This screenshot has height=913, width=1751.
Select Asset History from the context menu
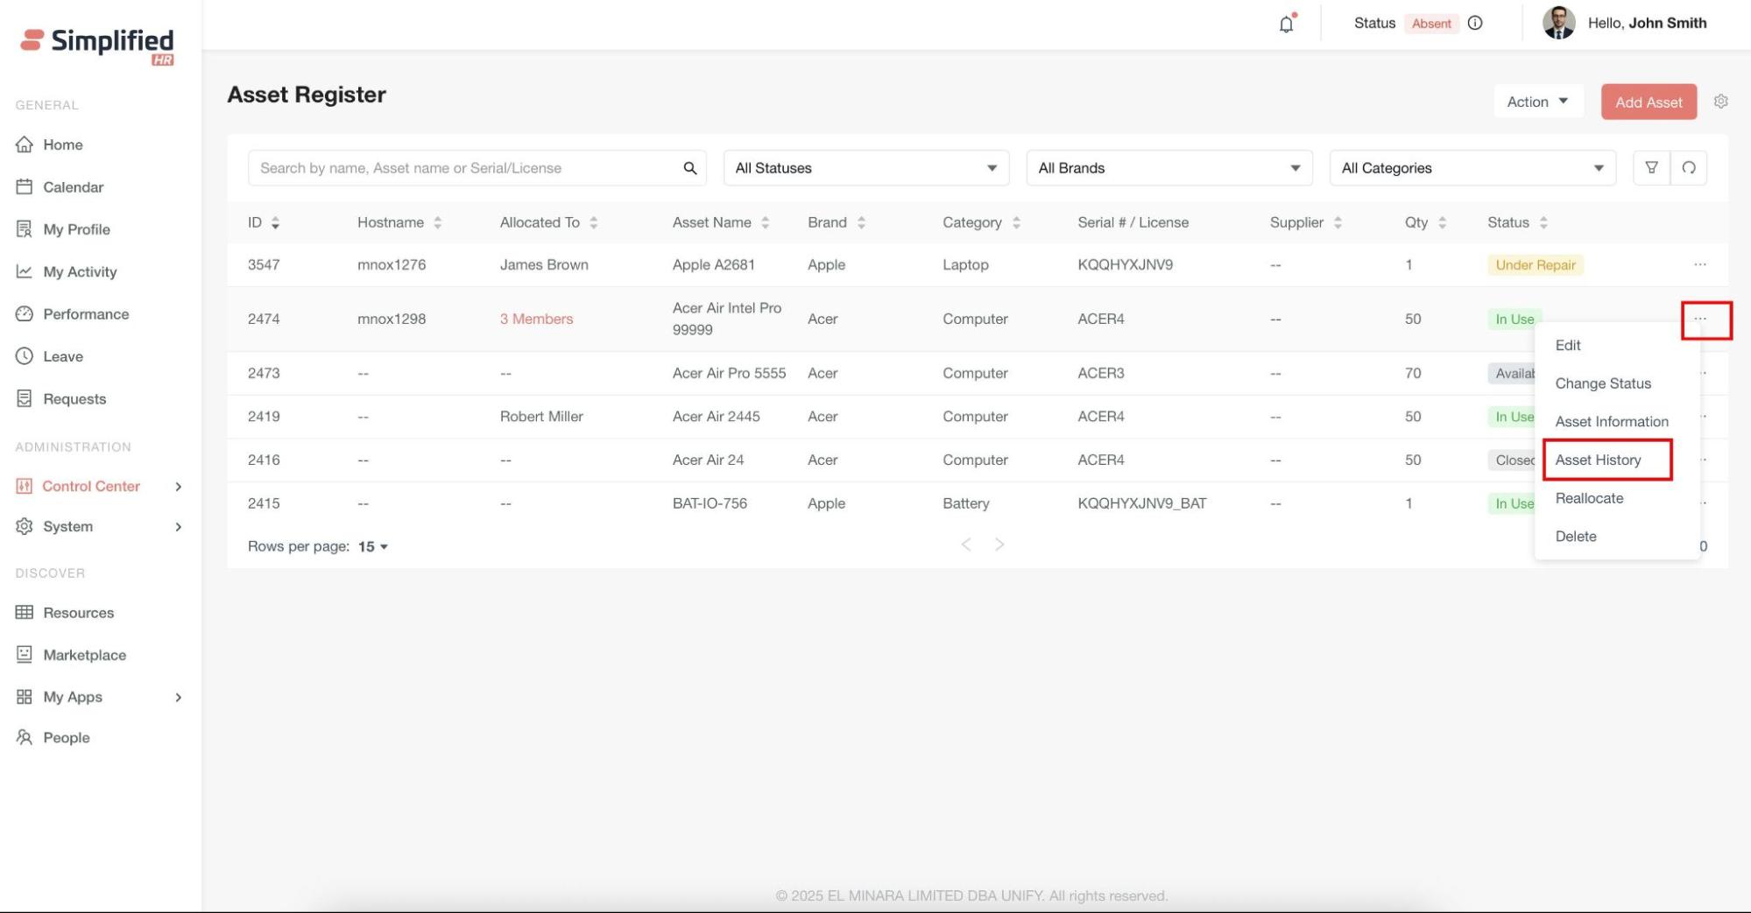1598,460
